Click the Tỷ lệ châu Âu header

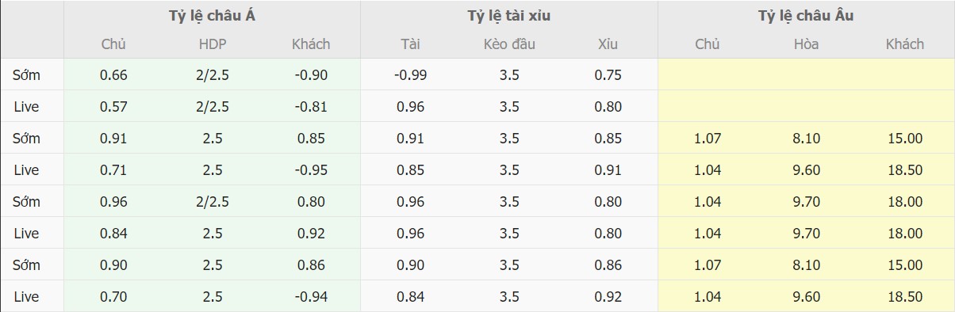(806, 16)
